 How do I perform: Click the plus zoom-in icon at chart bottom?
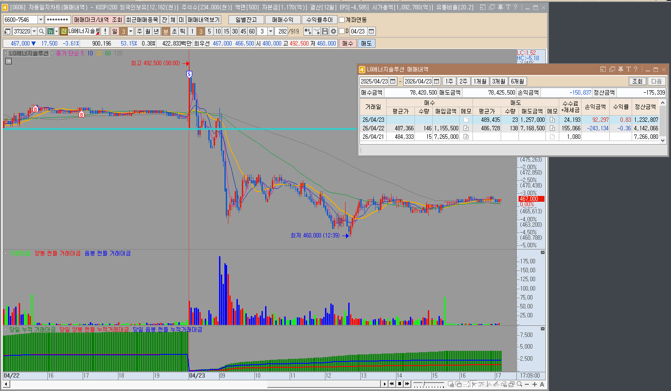click(x=535, y=384)
